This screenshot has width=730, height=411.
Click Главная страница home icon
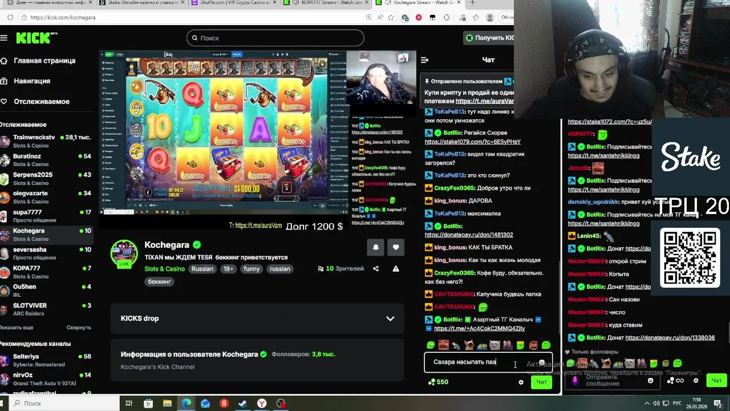coord(4,61)
